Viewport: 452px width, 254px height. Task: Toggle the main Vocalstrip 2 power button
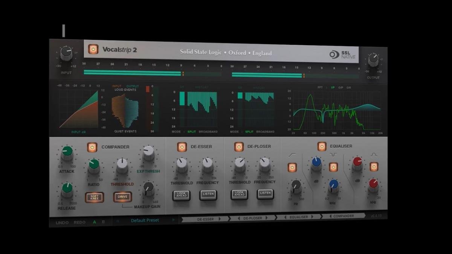coord(93,49)
